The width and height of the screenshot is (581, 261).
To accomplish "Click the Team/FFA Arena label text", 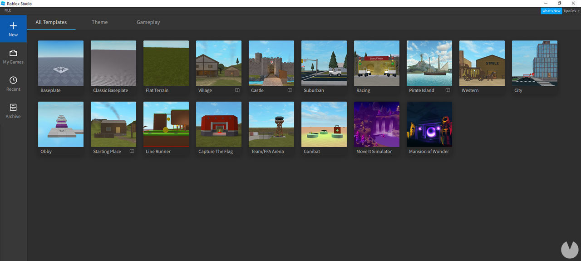I will (x=267, y=152).
